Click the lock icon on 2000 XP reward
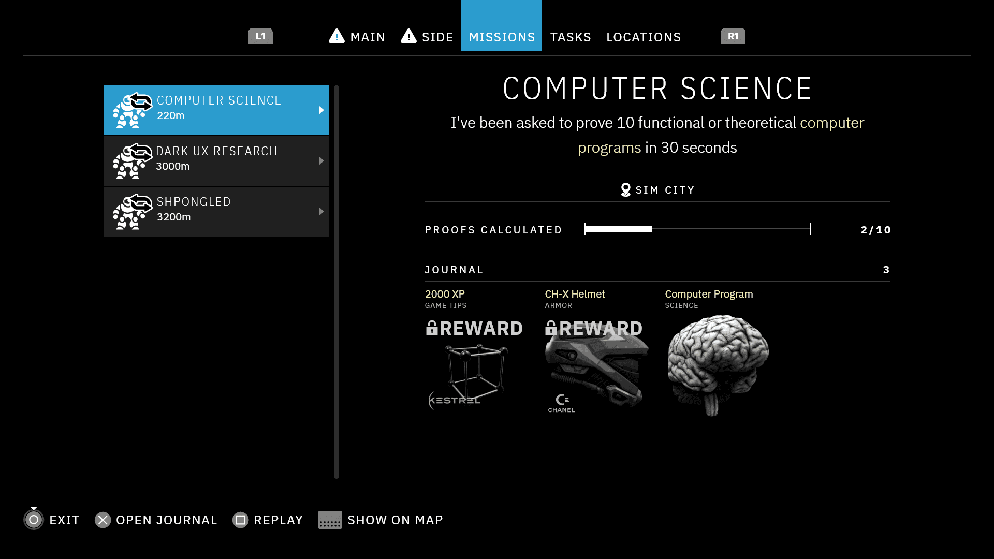 point(432,328)
